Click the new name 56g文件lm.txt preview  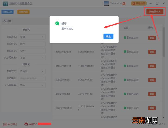tap(85, 80)
